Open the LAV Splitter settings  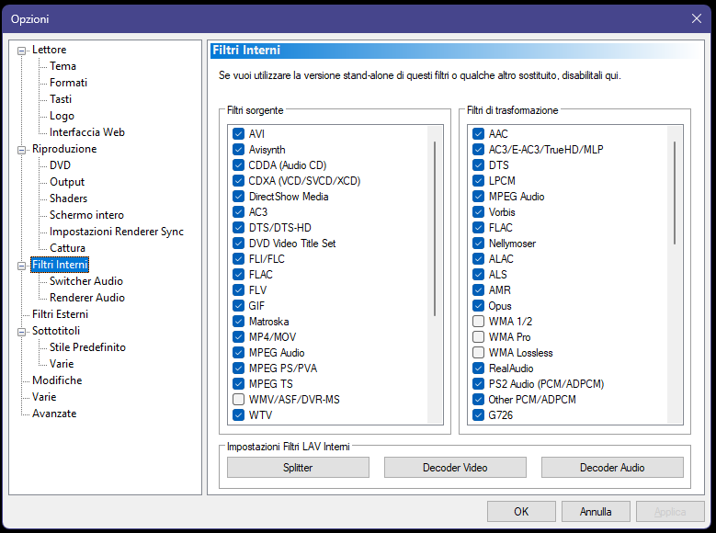(x=298, y=468)
